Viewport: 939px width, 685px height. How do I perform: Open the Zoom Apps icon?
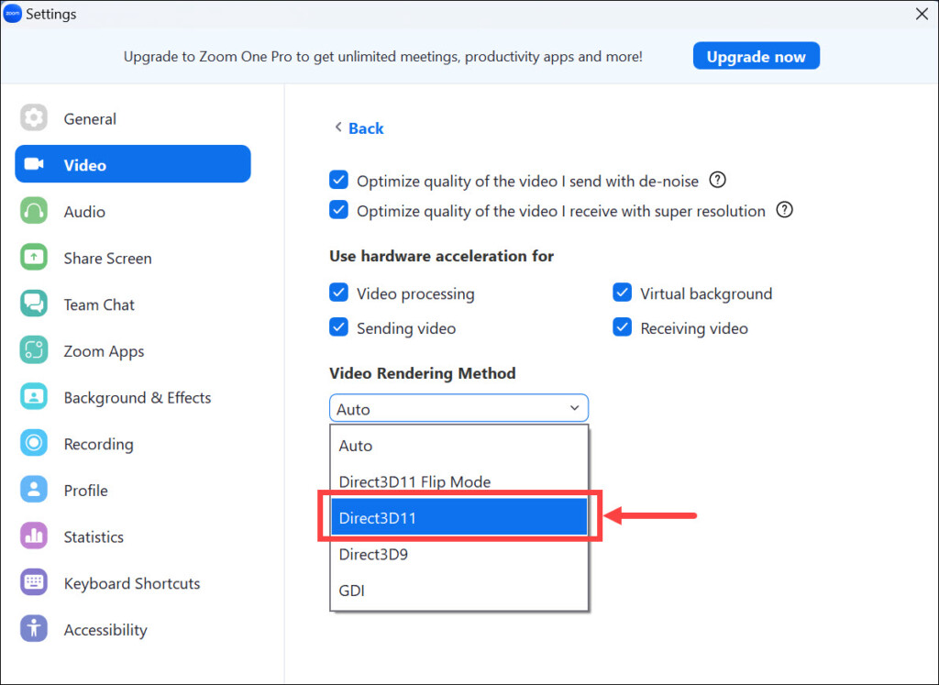click(34, 351)
